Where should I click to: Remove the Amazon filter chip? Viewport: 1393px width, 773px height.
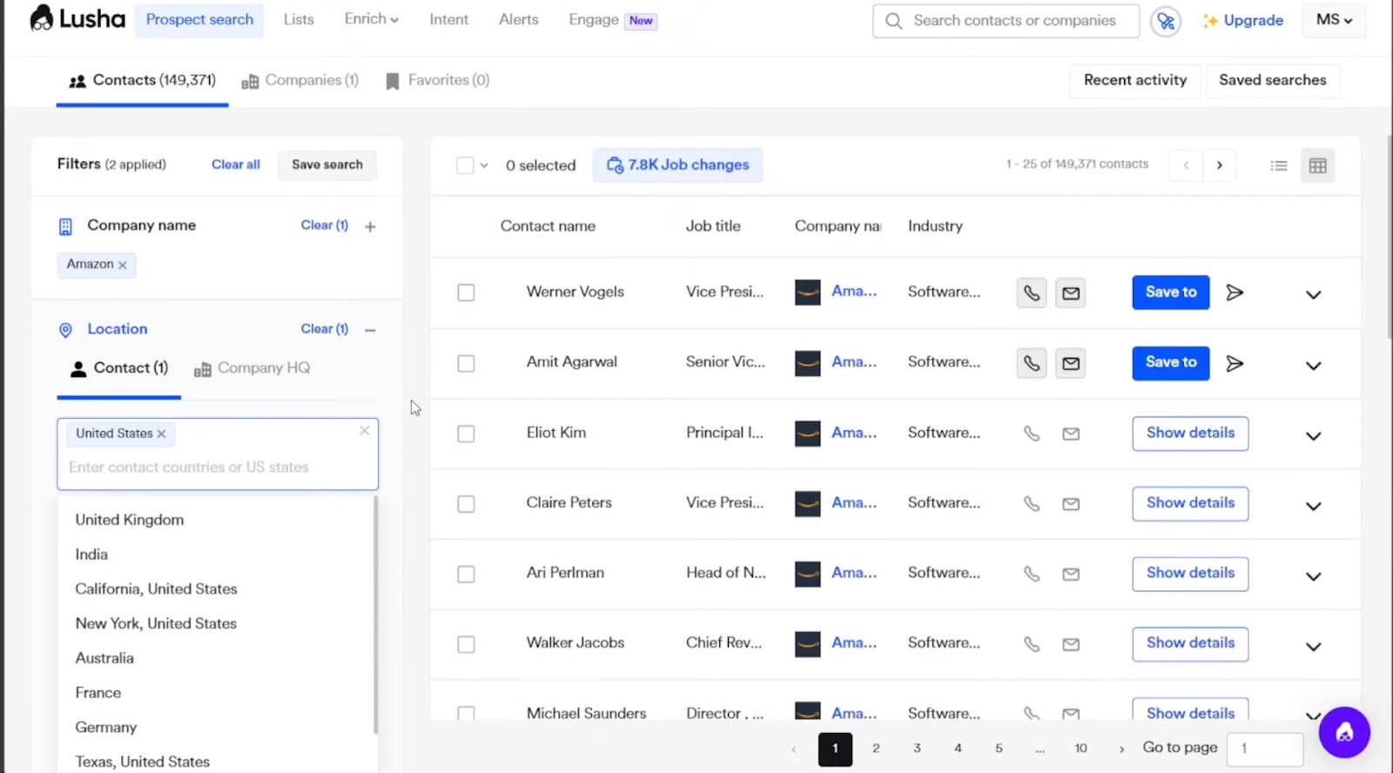click(x=123, y=265)
